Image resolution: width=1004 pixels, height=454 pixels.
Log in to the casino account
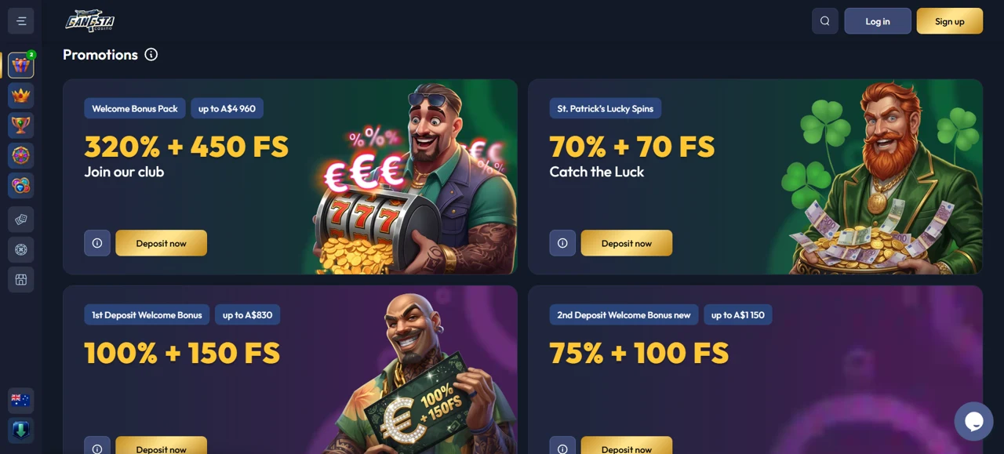click(878, 21)
